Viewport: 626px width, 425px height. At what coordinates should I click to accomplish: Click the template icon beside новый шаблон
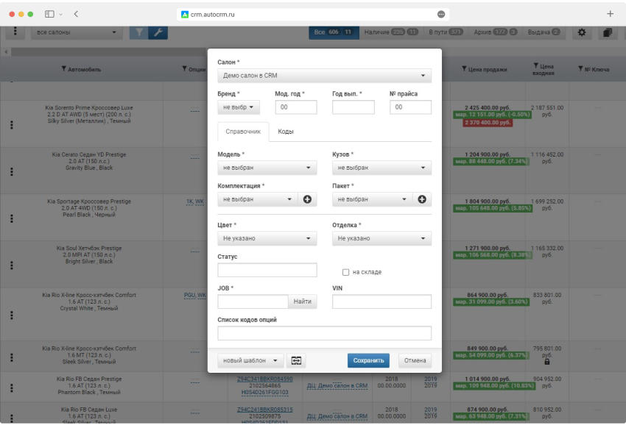click(296, 360)
